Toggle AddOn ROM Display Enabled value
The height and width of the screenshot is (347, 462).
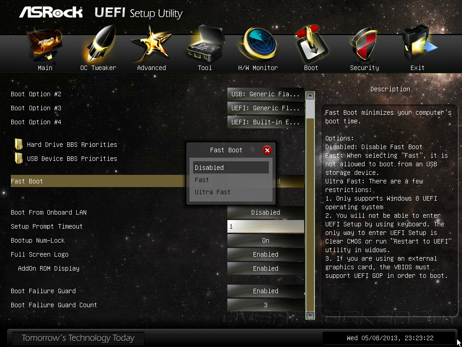265,268
